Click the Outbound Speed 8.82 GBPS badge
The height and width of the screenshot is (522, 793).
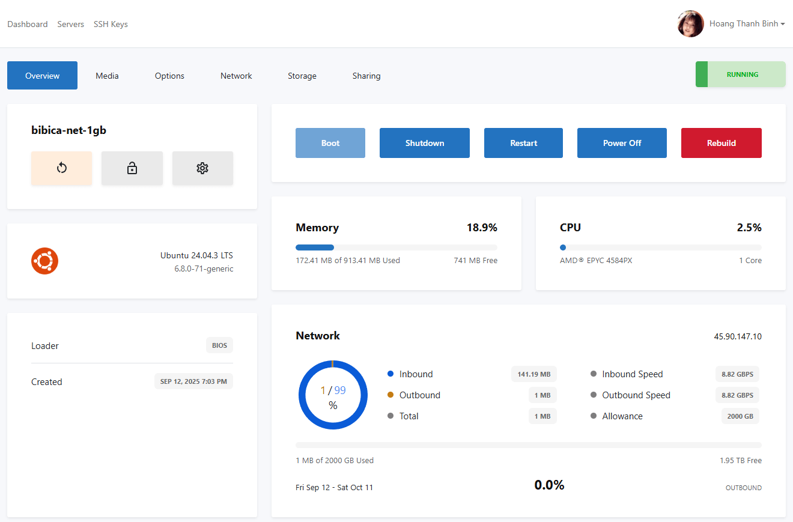click(737, 395)
